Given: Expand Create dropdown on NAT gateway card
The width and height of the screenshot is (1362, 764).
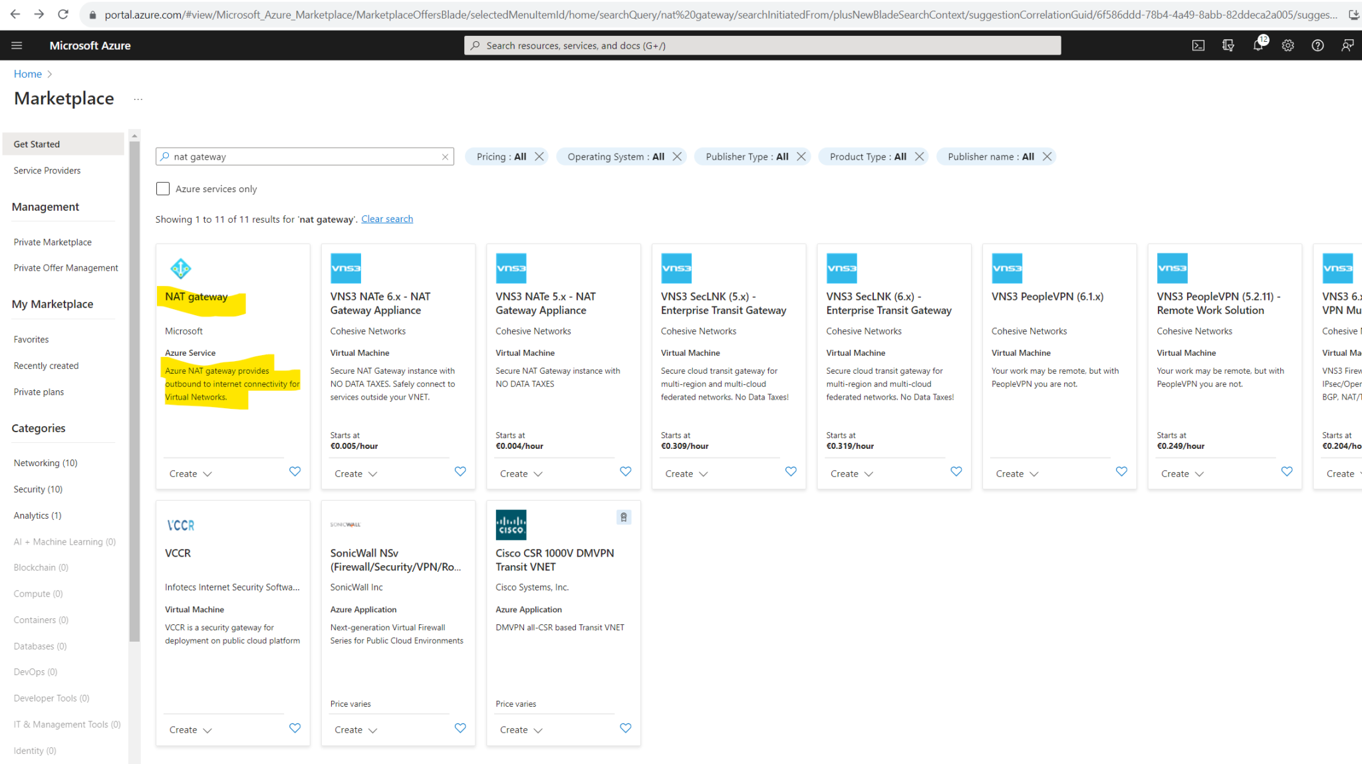Looking at the screenshot, I should pos(190,473).
